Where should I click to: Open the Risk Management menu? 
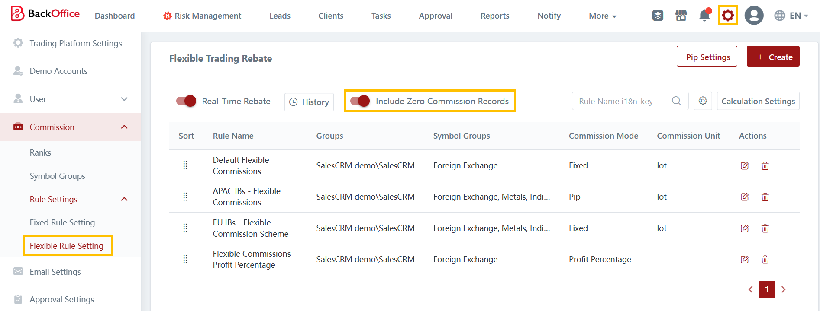pyautogui.click(x=202, y=16)
